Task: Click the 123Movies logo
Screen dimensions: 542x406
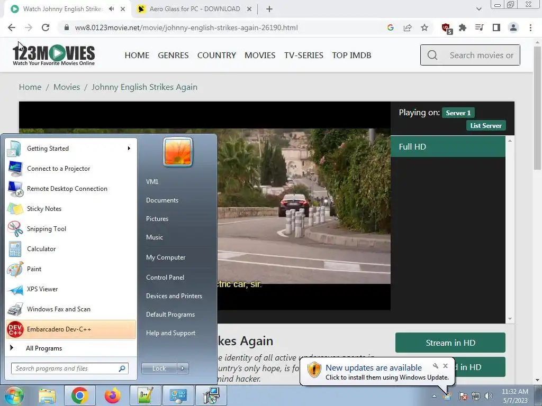Action: pos(53,55)
